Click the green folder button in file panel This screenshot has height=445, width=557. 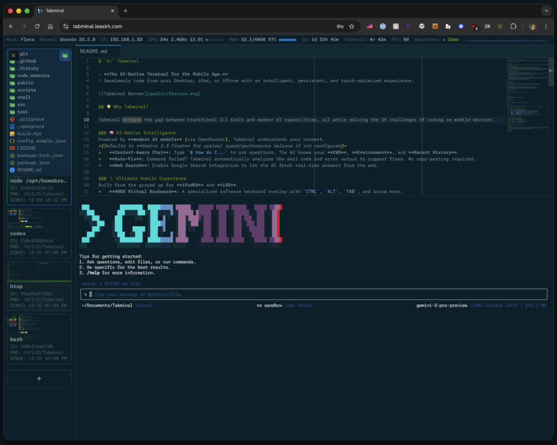coord(64,55)
